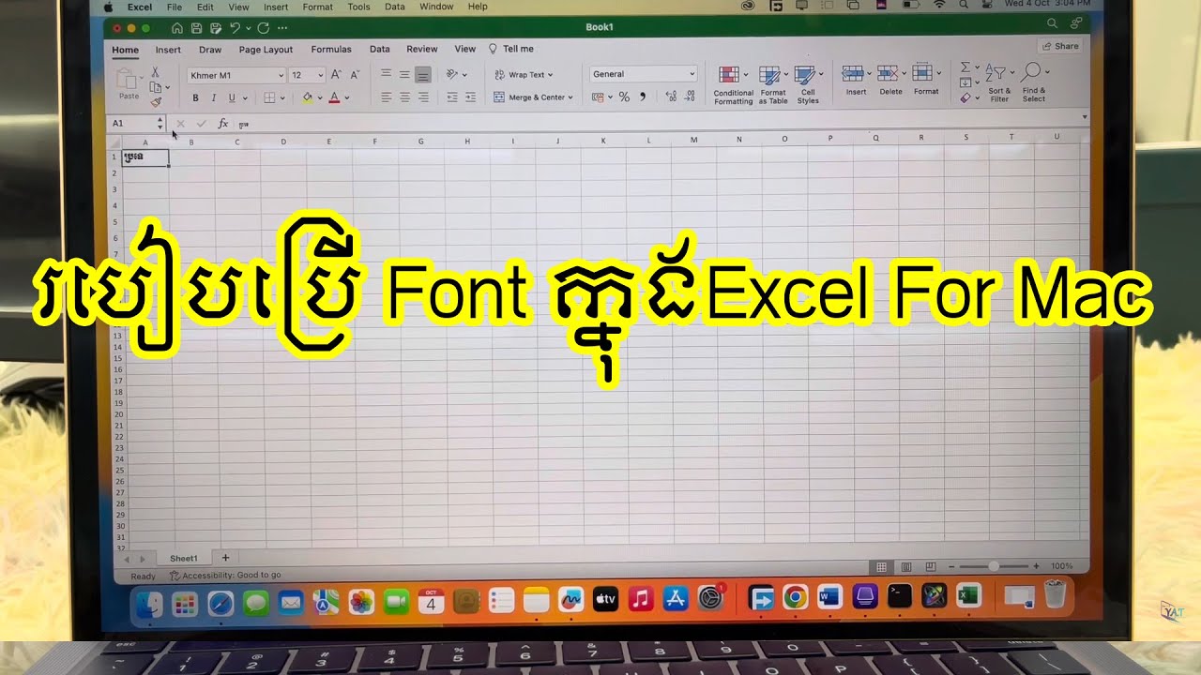Click the column D header
Screen dimensions: 1201x675
click(283, 142)
